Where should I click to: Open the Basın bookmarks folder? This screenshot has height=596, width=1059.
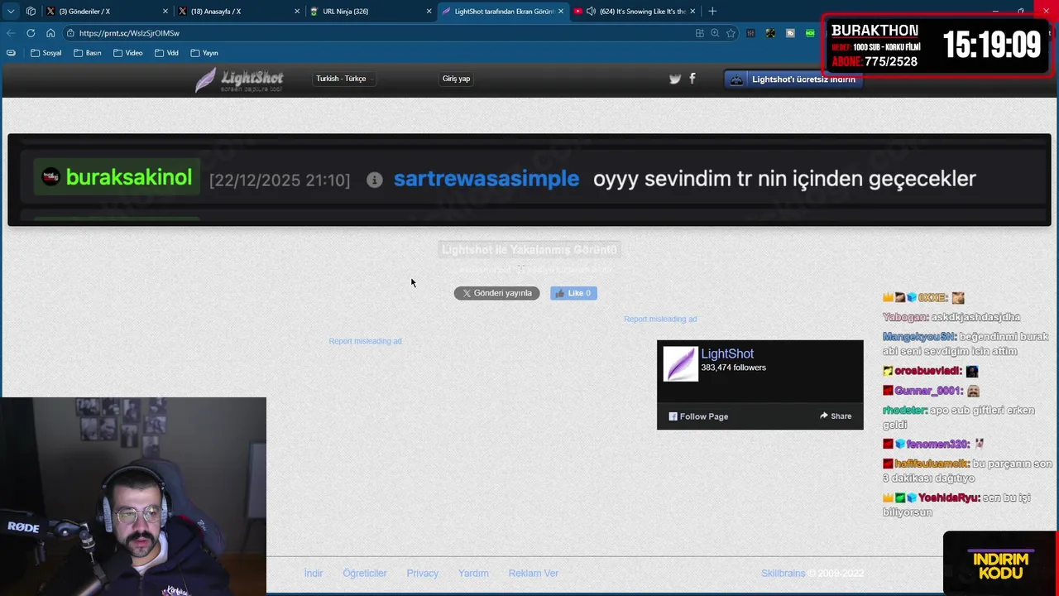pyautogui.click(x=88, y=53)
